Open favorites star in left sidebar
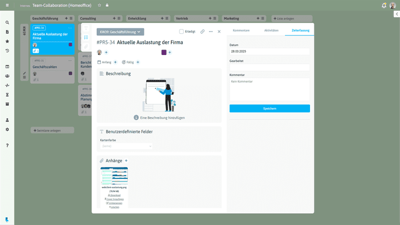The image size is (400, 225). coord(7,41)
